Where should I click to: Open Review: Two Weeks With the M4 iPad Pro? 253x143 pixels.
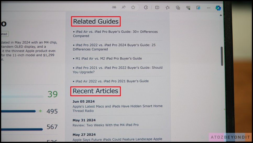[x=106, y=125]
